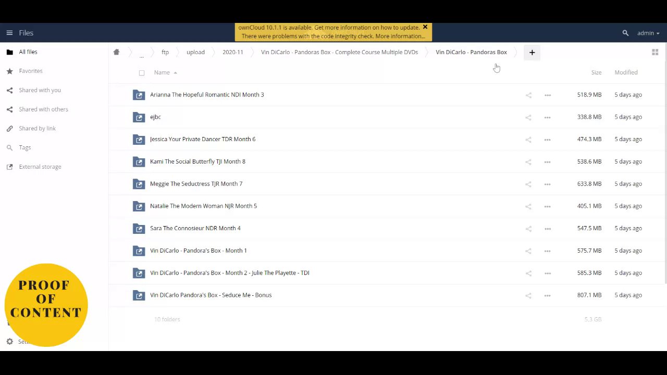The height and width of the screenshot is (375, 667).
Task: Open more actions for Arianna folder
Action: (x=548, y=95)
